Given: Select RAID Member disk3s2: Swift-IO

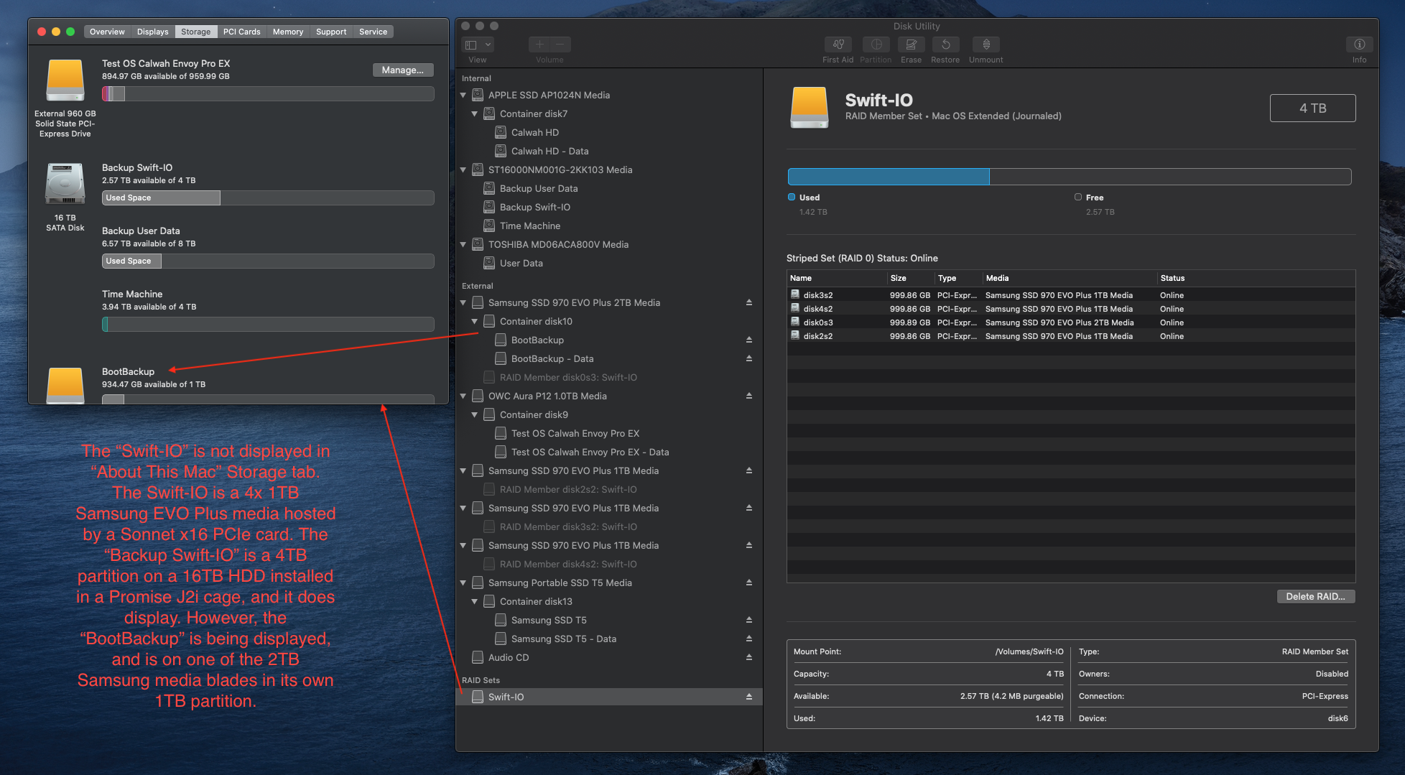Looking at the screenshot, I should coord(567,526).
